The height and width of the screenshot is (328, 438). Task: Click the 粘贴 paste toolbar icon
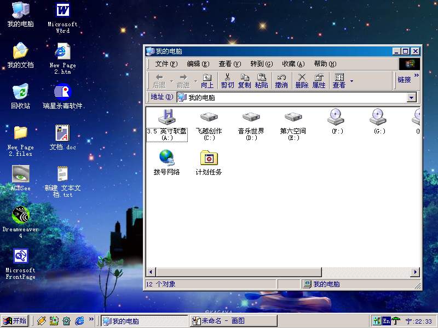[262, 81]
